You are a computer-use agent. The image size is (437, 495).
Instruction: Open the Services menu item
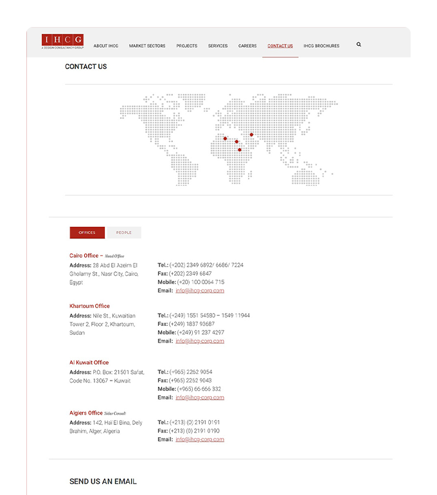point(218,46)
